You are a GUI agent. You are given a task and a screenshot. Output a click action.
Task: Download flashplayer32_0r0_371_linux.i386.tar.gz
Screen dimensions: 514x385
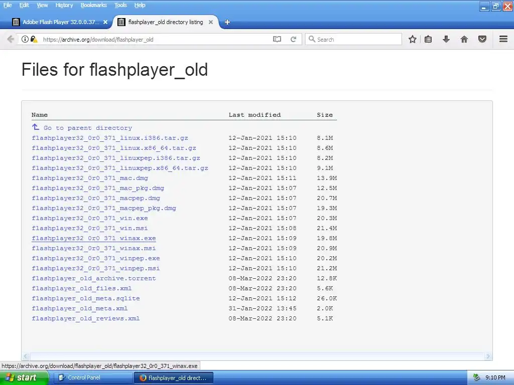pos(110,138)
